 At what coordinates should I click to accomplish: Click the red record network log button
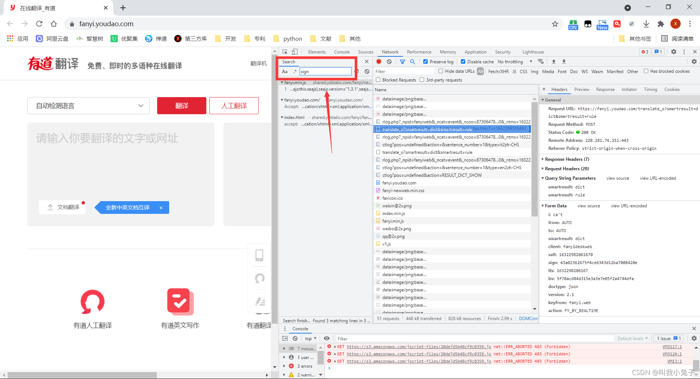(379, 61)
